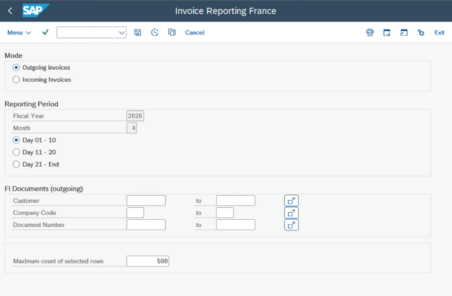Choose the Day 21 - End period
The height and width of the screenshot is (296, 452).
pyautogui.click(x=16, y=164)
